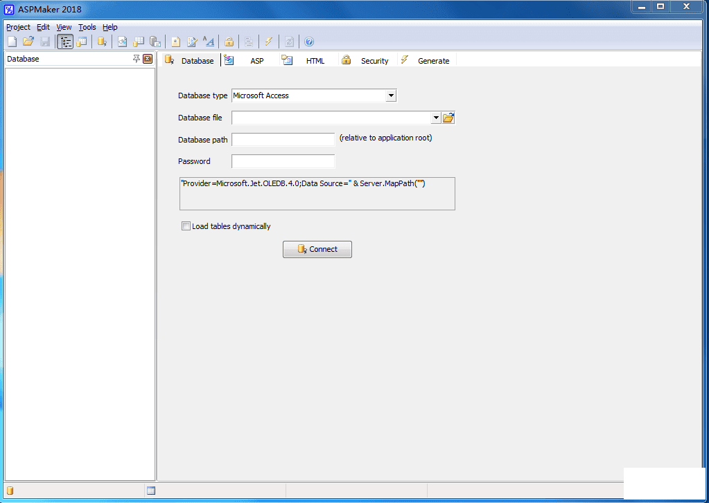
Task: Click the table icon in the status bar
Action: 152,491
